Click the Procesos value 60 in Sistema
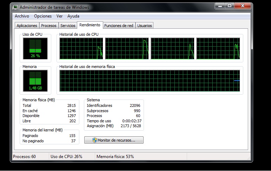Viewport: 271px width, 171px height. coord(138,116)
